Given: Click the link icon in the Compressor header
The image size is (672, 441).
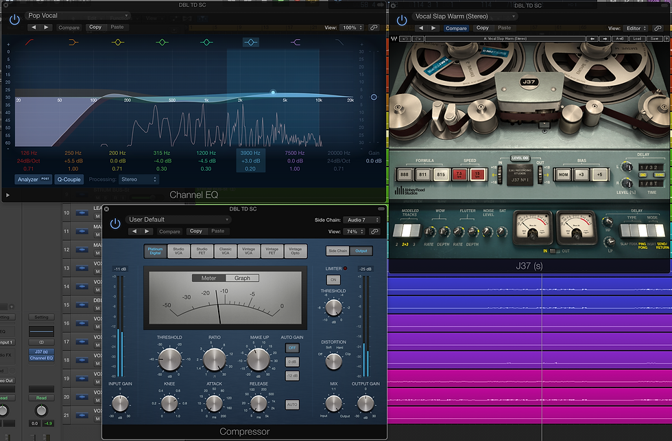Looking at the screenshot, I should pos(374,231).
